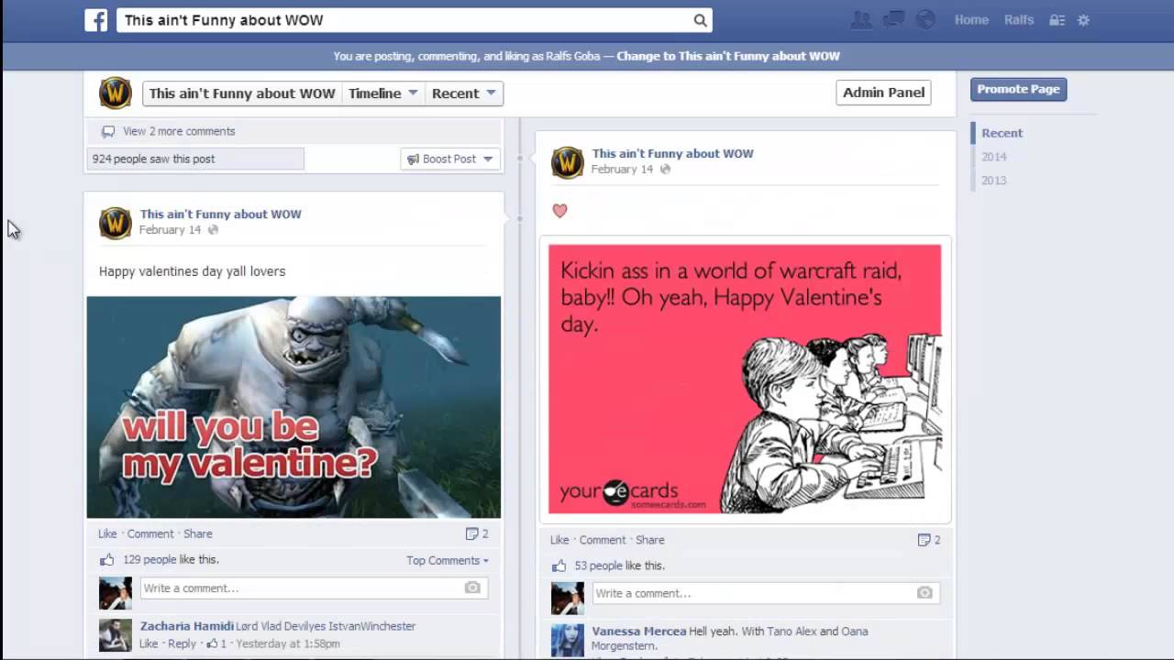1174x660 pixels.
Task: Open 'will you be my valentine' image
Action: [293, 407]
